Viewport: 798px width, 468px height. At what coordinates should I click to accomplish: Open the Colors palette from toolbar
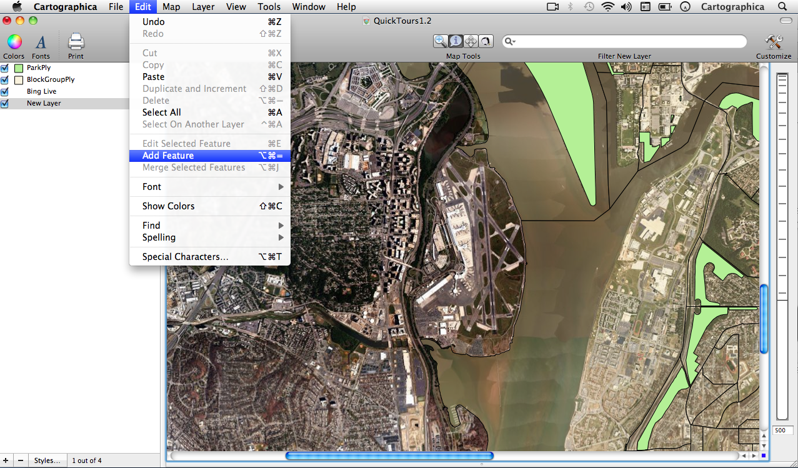click(14, 42)
